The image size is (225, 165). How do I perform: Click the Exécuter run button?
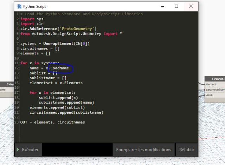(28, 150)
